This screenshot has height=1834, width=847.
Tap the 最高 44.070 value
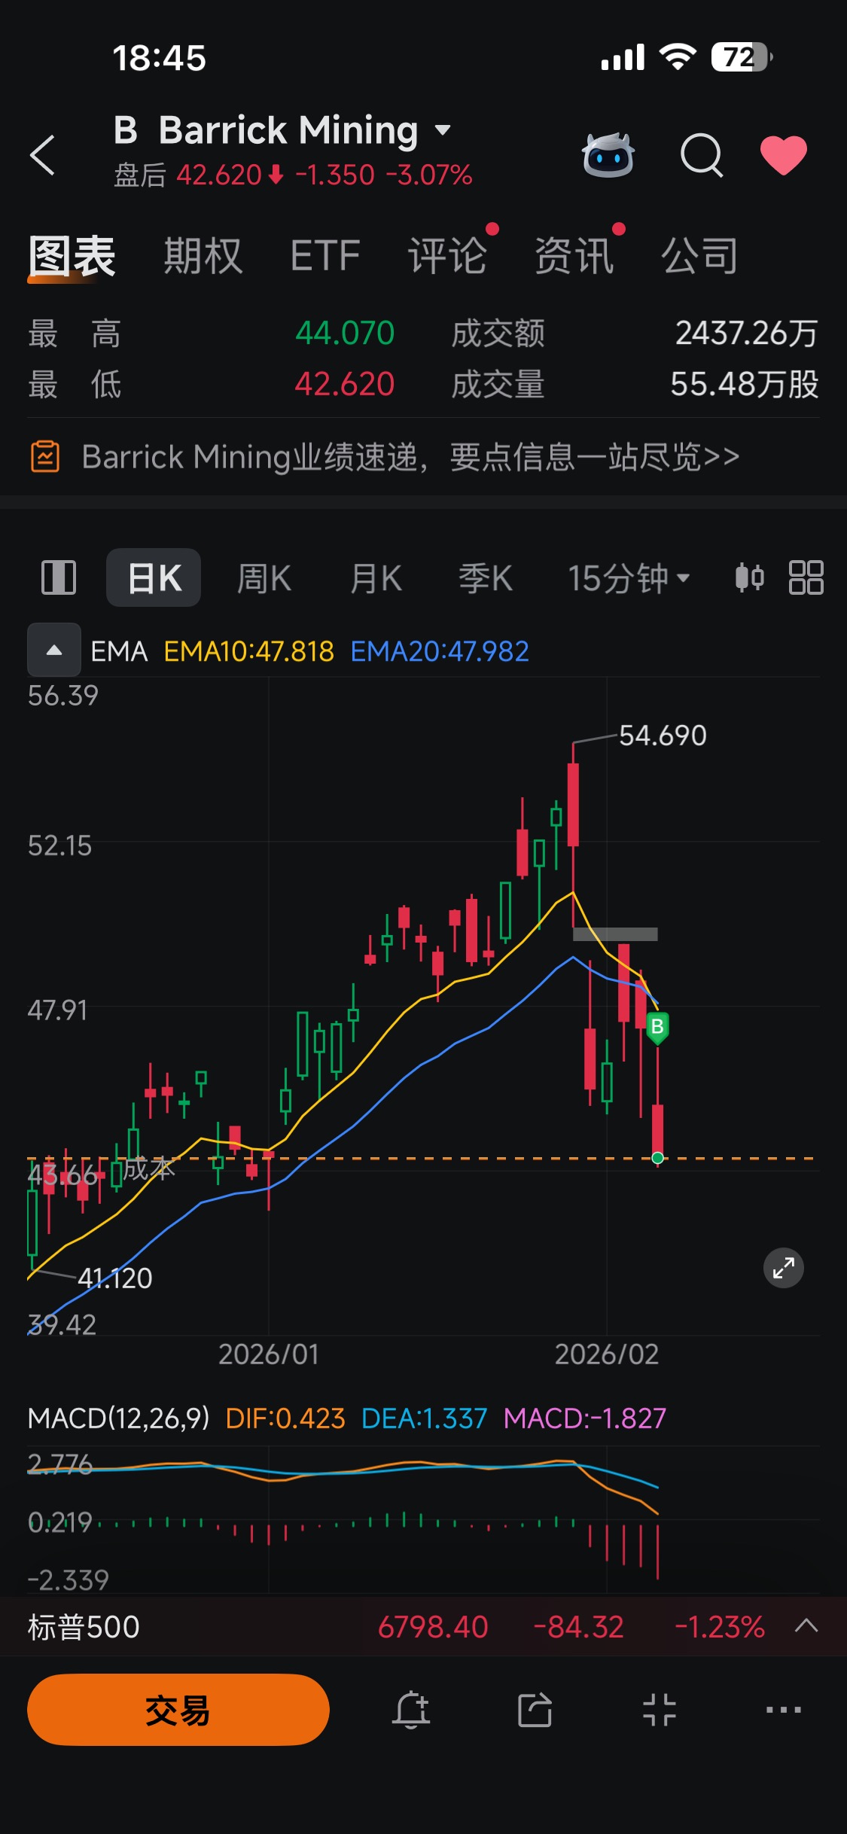tap(345, 333)
